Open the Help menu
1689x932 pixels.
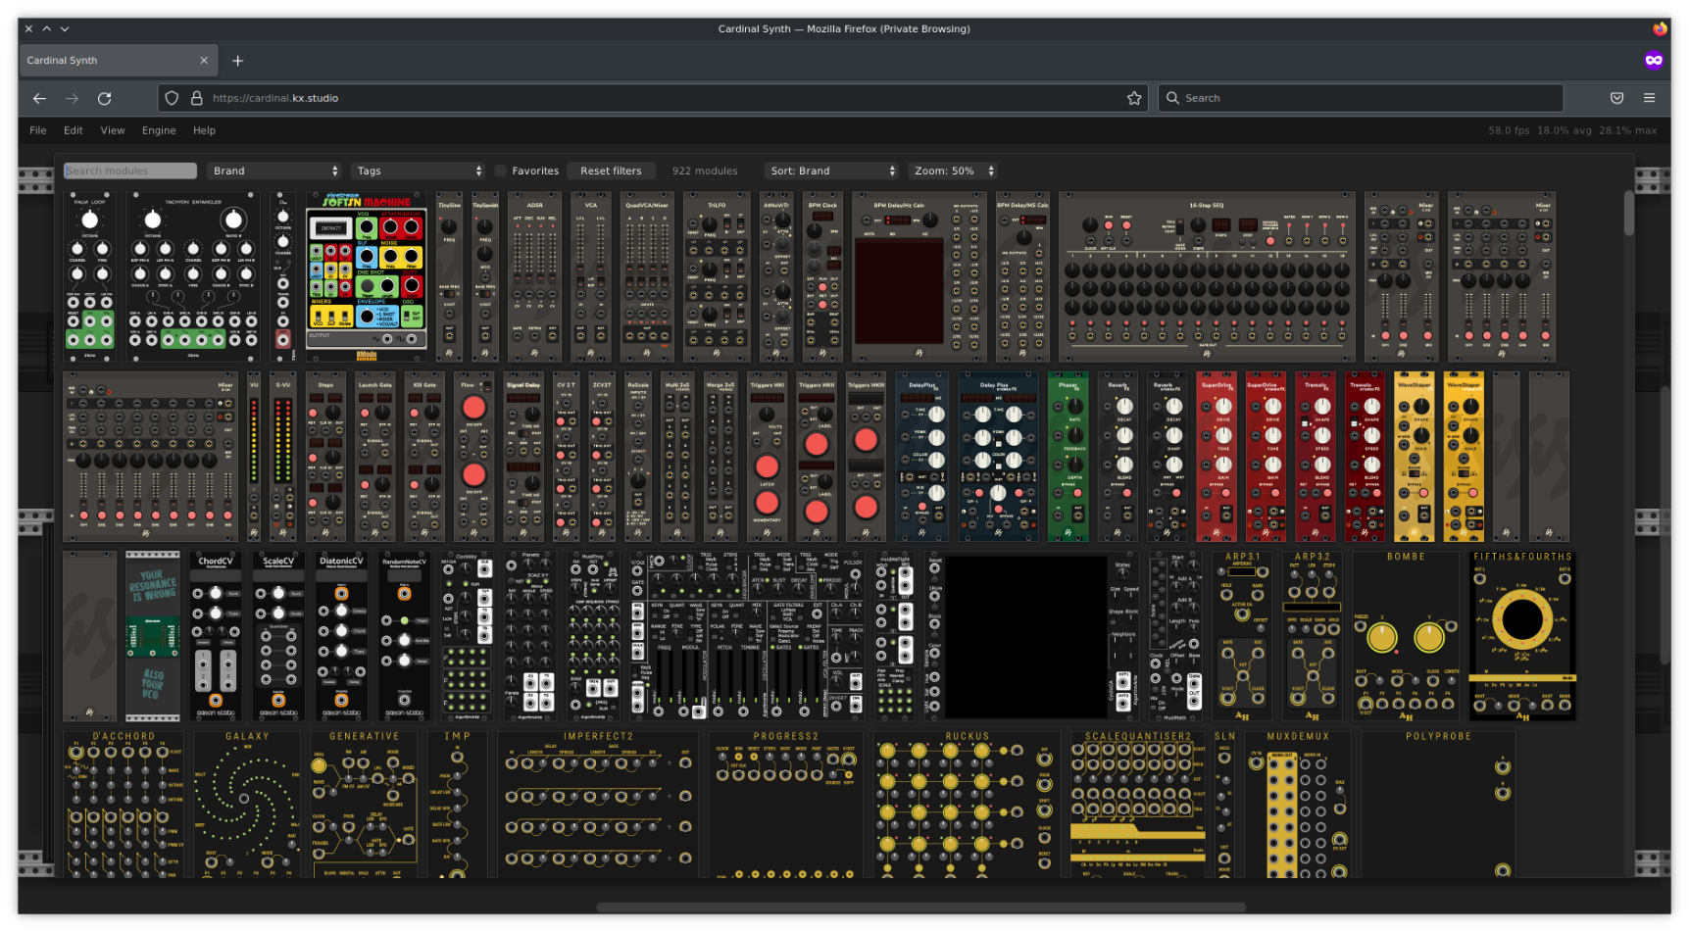point(204,130)
